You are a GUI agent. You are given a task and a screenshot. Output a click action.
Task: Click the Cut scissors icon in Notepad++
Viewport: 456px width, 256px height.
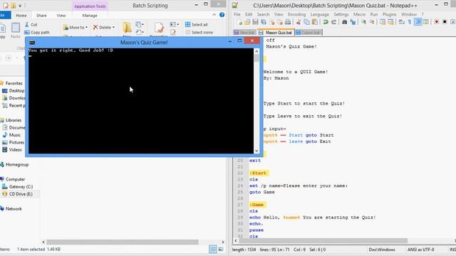299,22
